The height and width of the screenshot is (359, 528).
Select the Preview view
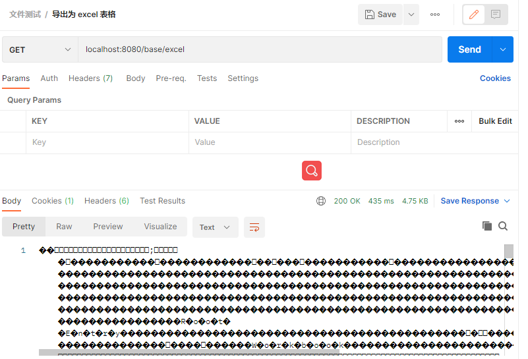coord(107,227)
